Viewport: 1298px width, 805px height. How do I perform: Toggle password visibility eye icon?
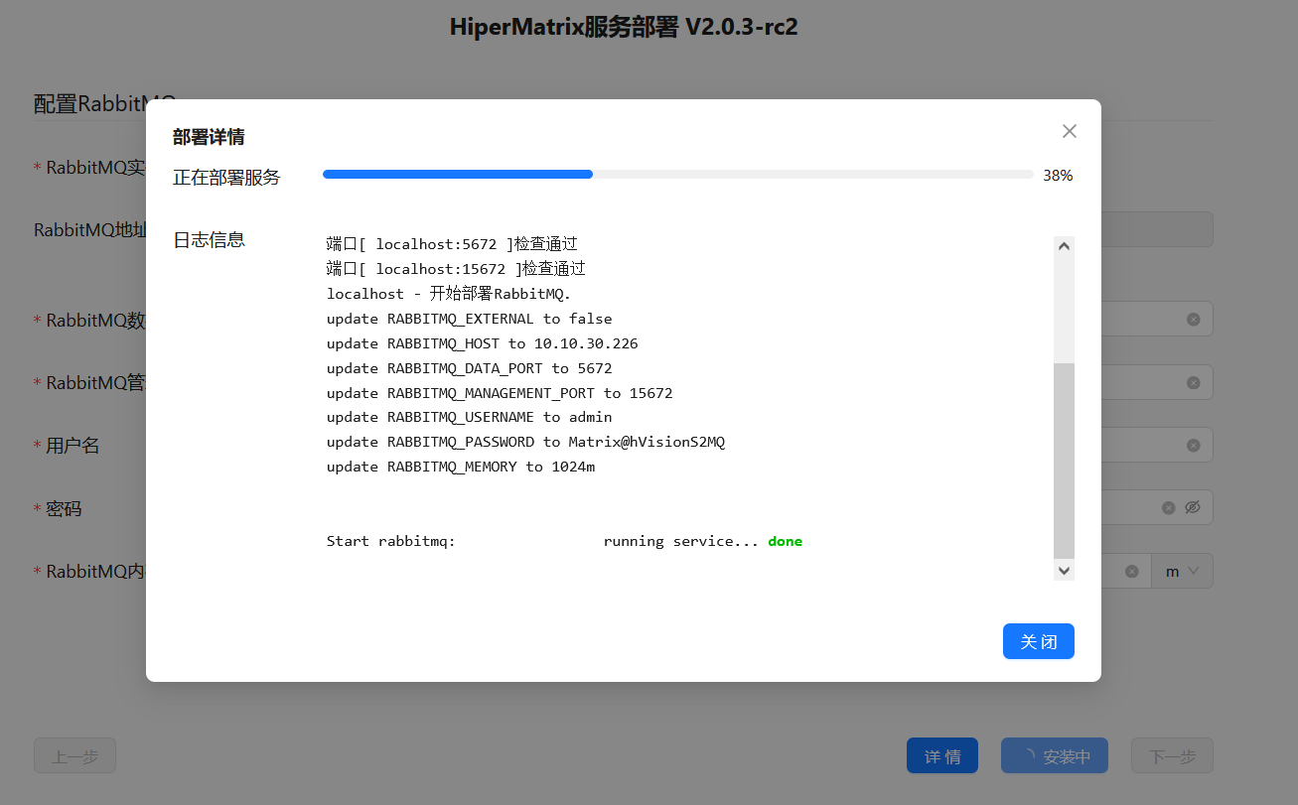[1194, 507]
